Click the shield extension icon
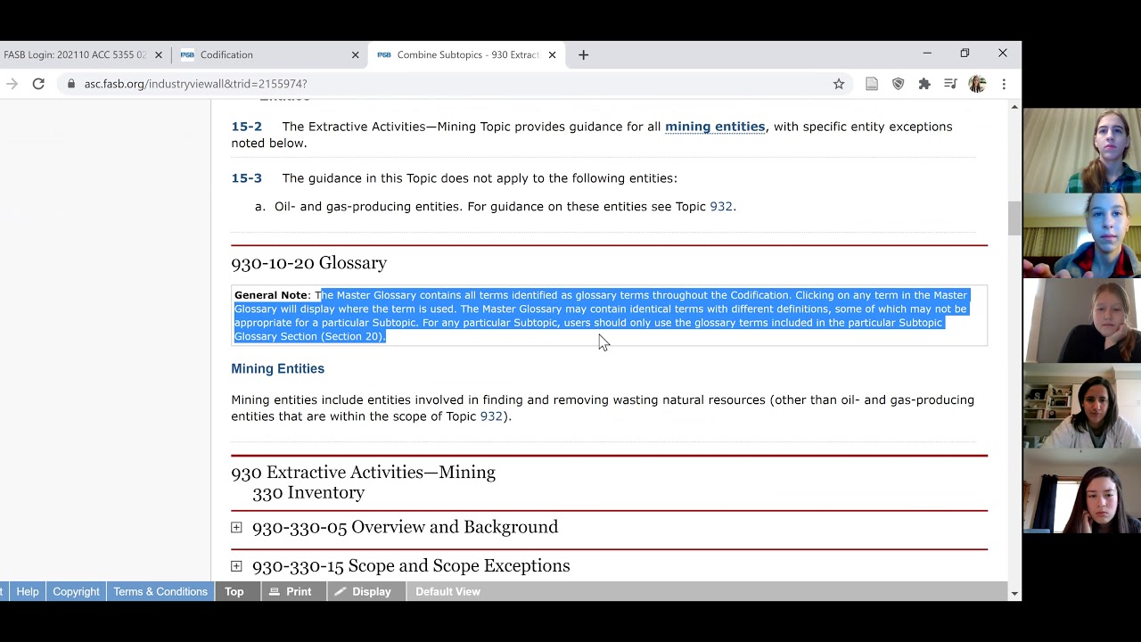This screenshot has width=1141, height=642. pyautogui.click(x=899, y=84)
